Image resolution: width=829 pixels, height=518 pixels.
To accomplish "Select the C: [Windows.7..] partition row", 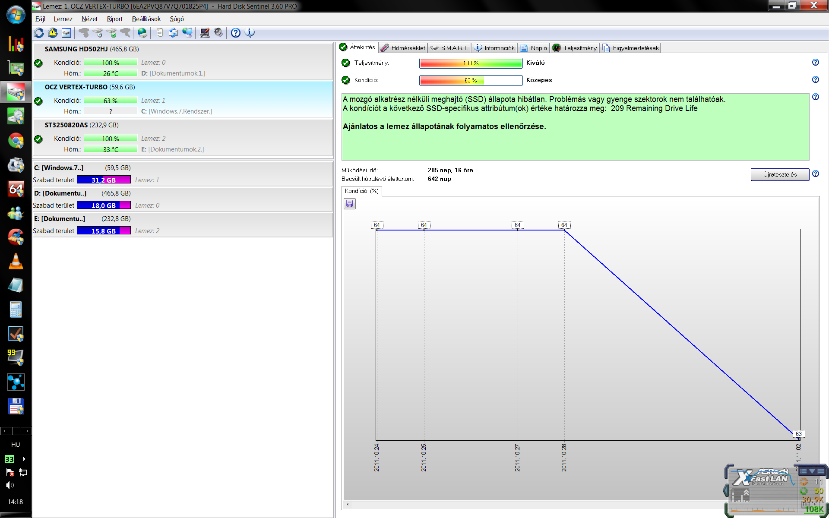I will (183, 174).
